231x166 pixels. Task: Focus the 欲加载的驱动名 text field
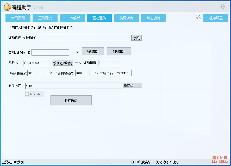[50, 52]
